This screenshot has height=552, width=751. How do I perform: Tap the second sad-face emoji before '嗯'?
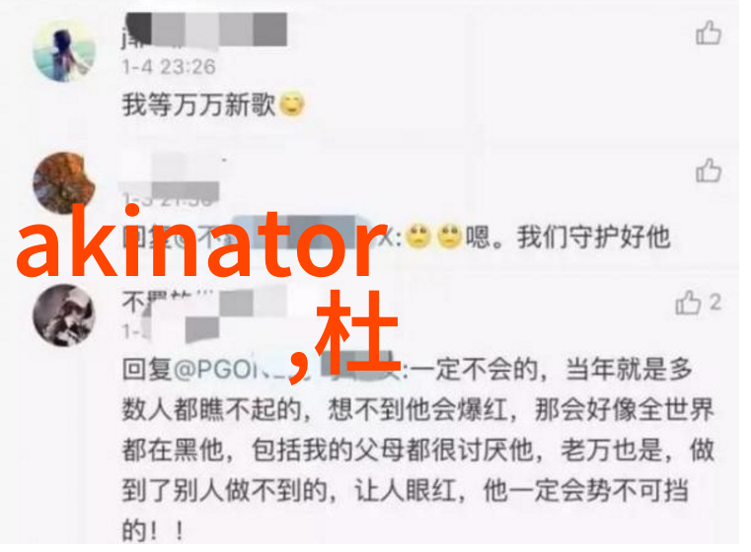449,237
